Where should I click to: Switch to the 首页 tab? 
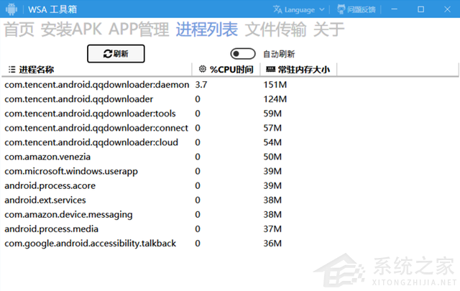(x=19, y=30)
